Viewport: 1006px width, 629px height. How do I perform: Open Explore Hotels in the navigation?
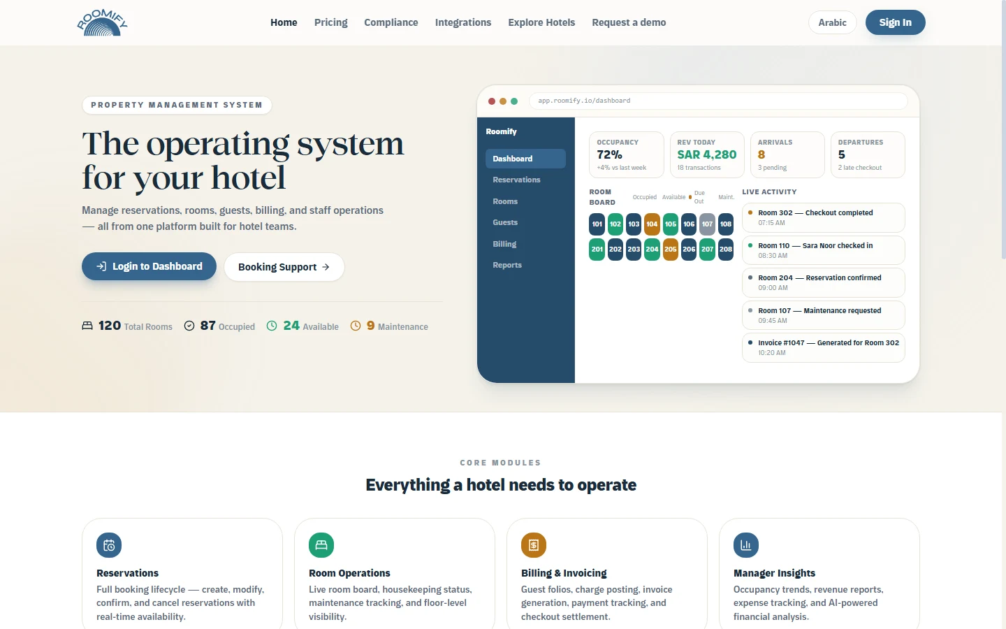tap(541, 22)
